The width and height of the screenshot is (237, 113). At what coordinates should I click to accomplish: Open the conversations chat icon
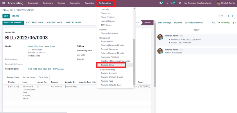(161, 3)
